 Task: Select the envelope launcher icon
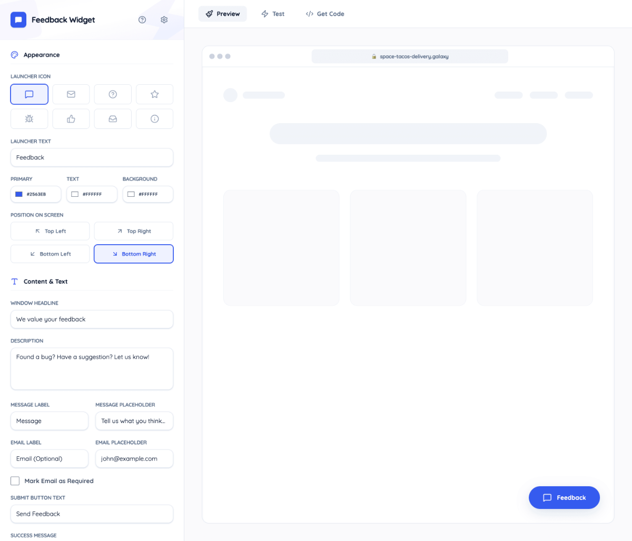71,94
